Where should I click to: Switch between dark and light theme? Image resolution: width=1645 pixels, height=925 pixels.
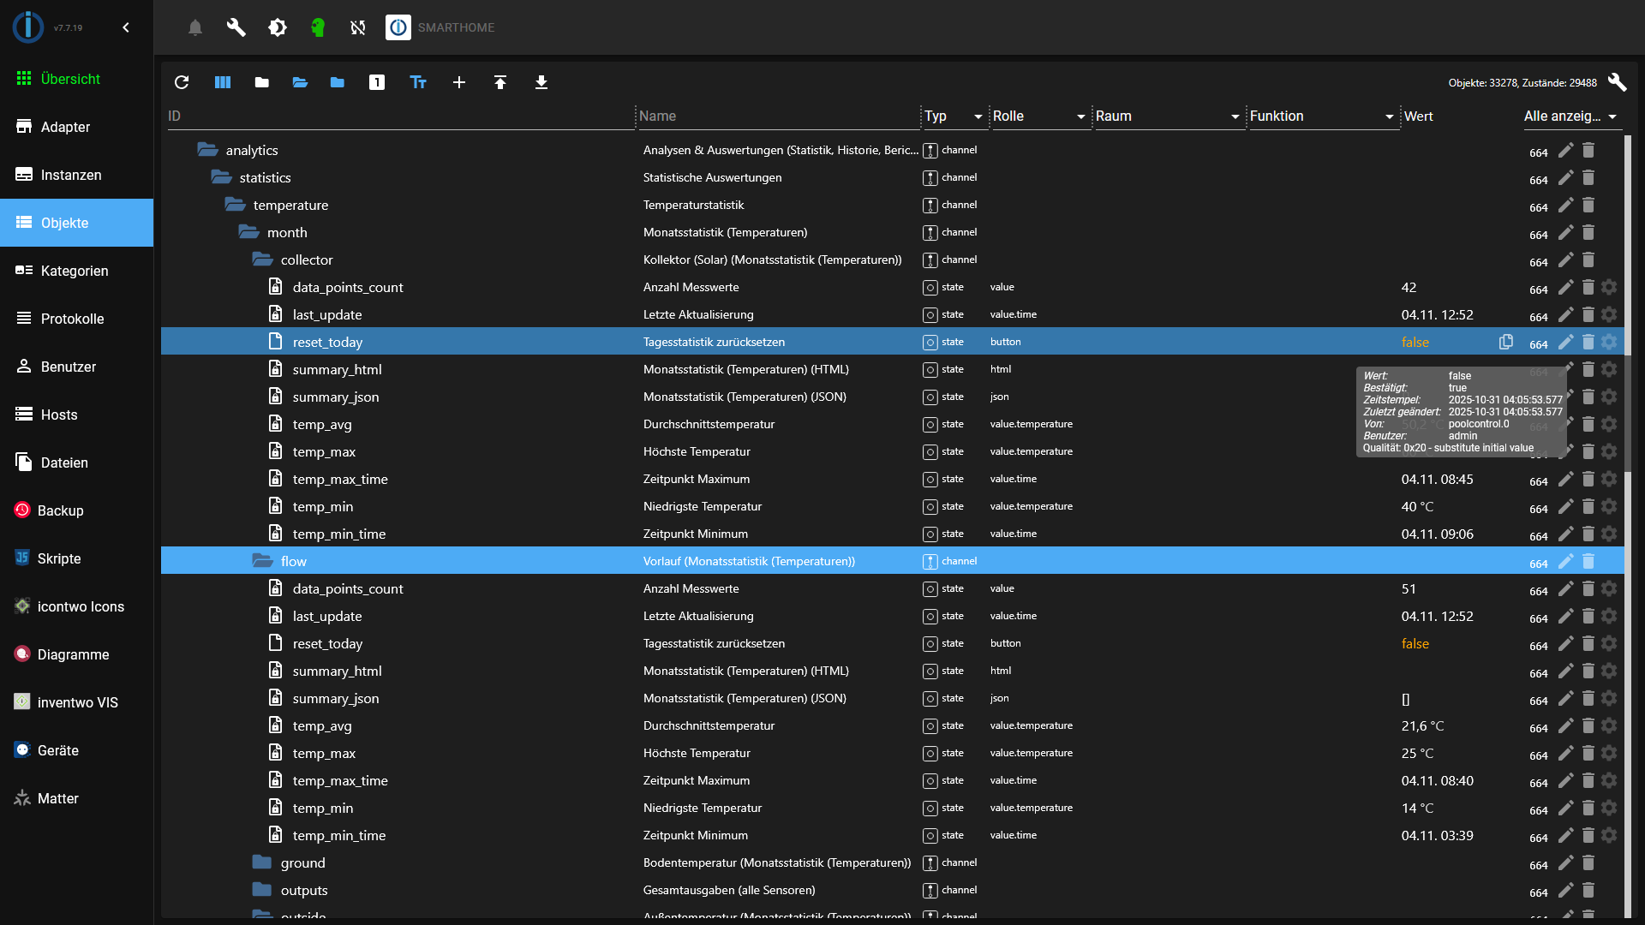pyautogui.click(x=278, y=27)
